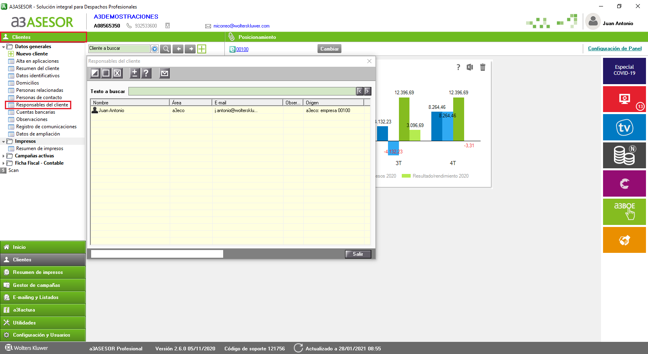Open the purple C tile

coord(625,183)
